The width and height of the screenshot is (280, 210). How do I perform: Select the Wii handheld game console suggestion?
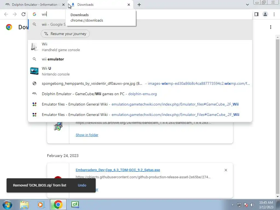pyautogui.click(x=140, y=47)
